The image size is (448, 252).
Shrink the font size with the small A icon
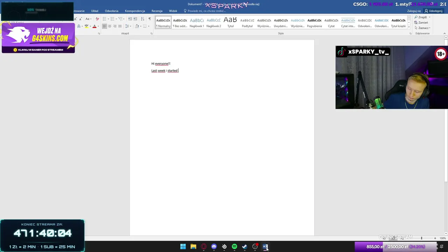tap(80, 19)
